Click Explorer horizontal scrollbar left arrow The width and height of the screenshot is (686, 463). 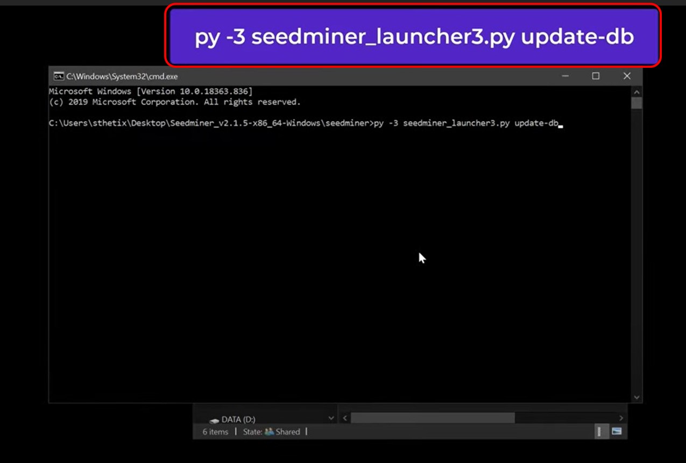345,418
